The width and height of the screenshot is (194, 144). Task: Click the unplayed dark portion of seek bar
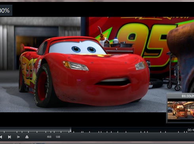tap(129, 129)
